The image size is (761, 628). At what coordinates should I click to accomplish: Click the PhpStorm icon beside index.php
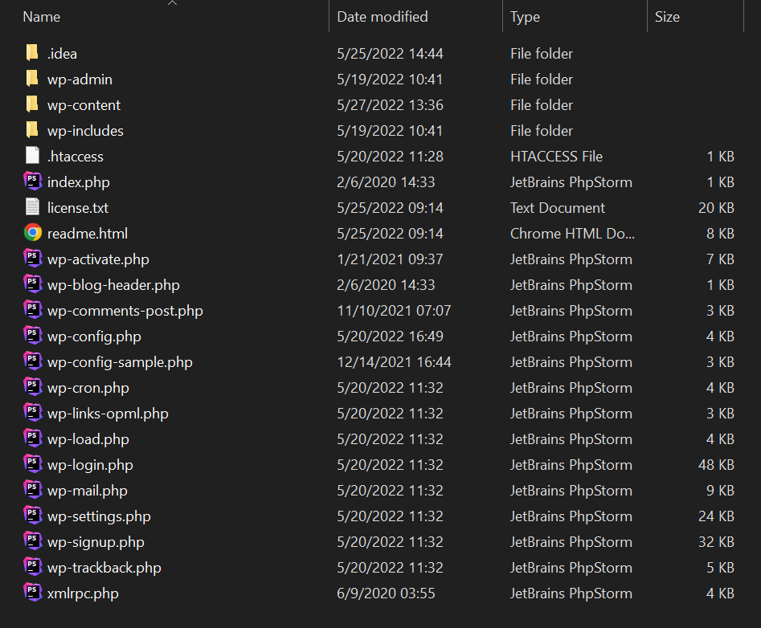(32, 182)
